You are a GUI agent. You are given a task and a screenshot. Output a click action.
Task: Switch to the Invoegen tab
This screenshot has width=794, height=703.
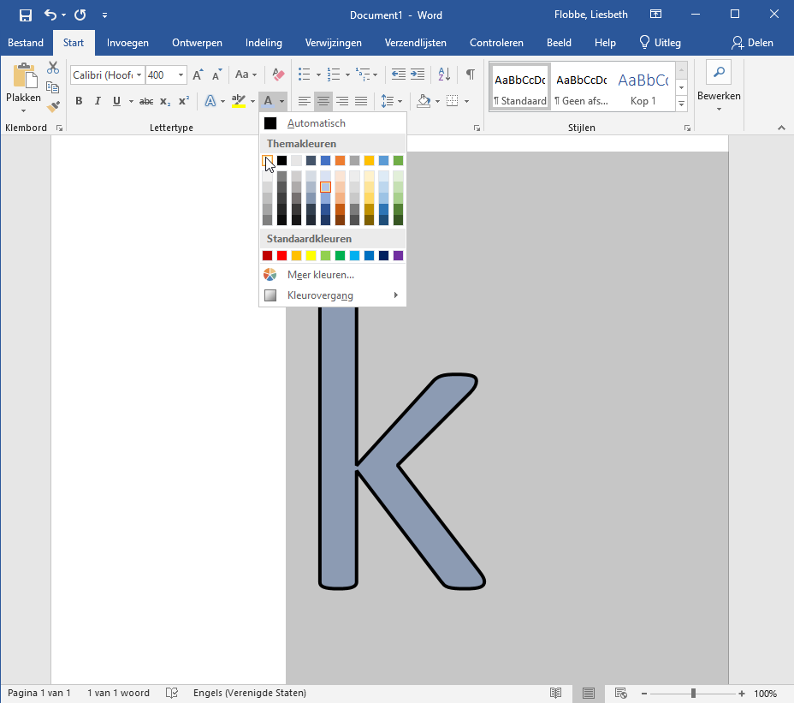coord(127,43)
